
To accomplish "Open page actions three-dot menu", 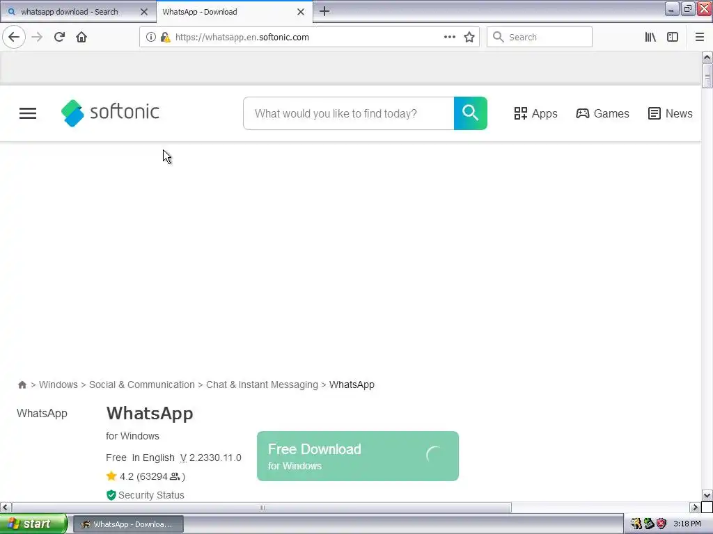I will click(449, 37).
